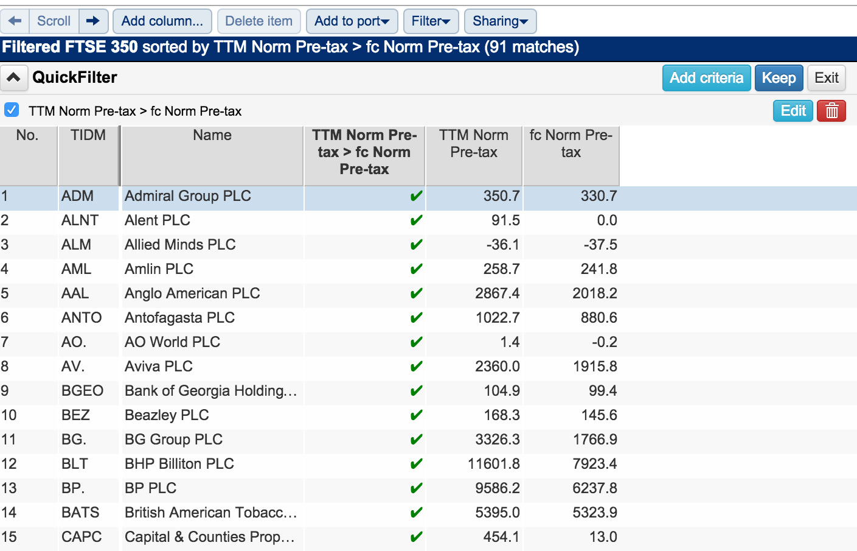Click fc value 2018.2
This screenshot has height=551, width=857.
[595, 293]
